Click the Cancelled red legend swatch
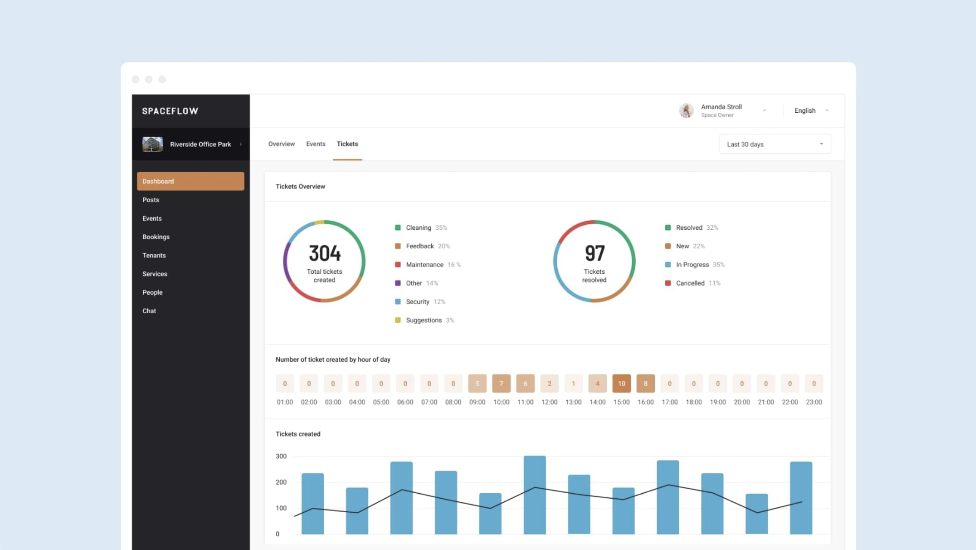Viewport: 976px width, 550px height. click(x=668, y=283)
